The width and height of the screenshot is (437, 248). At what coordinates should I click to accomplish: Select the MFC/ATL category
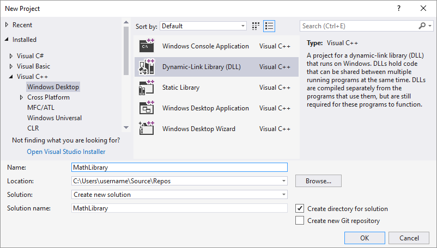pyautogui.click(x=41, y=108)
